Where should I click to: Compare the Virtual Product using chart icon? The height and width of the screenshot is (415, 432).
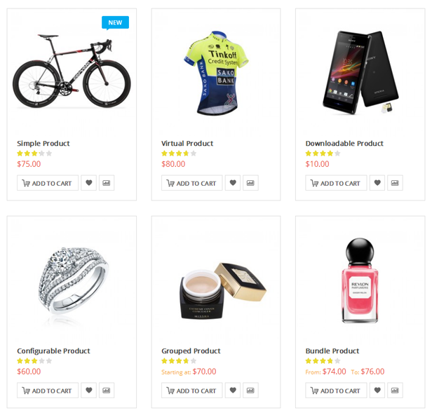click(251, 183)
